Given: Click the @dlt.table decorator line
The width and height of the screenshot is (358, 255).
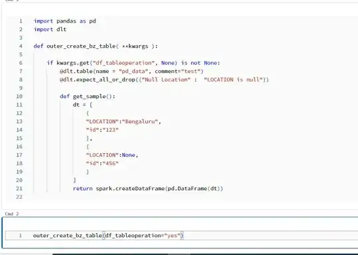Looking at the screenshot, I should 131,72.
